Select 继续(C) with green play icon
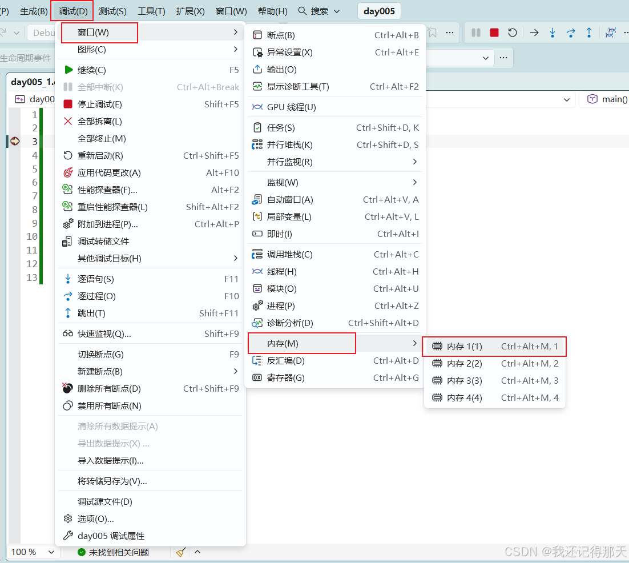This screenshot has width=629, height=563. (151, 70)
